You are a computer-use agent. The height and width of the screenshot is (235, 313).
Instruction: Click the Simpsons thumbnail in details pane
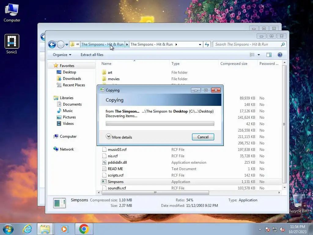pyautogui.click(x=60, y=203)
